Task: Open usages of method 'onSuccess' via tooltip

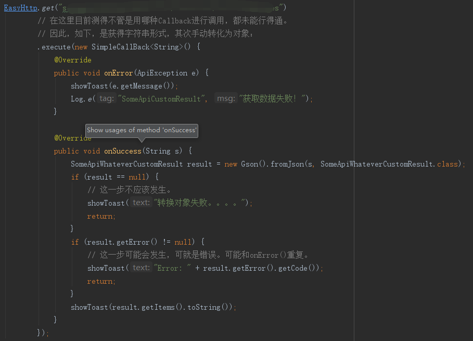Action: pyautogui.click(x=142, y=130)
